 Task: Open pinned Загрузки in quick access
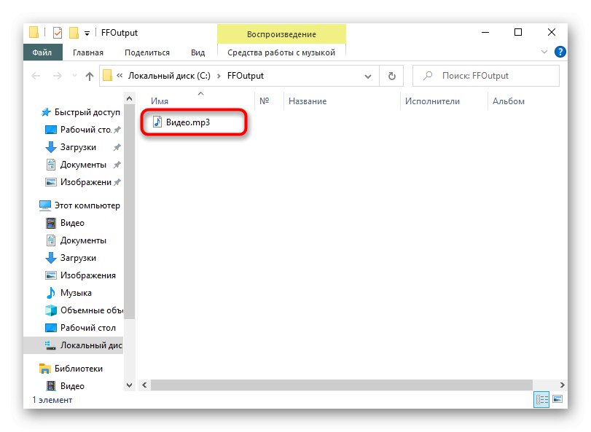[x=83, y=147]
